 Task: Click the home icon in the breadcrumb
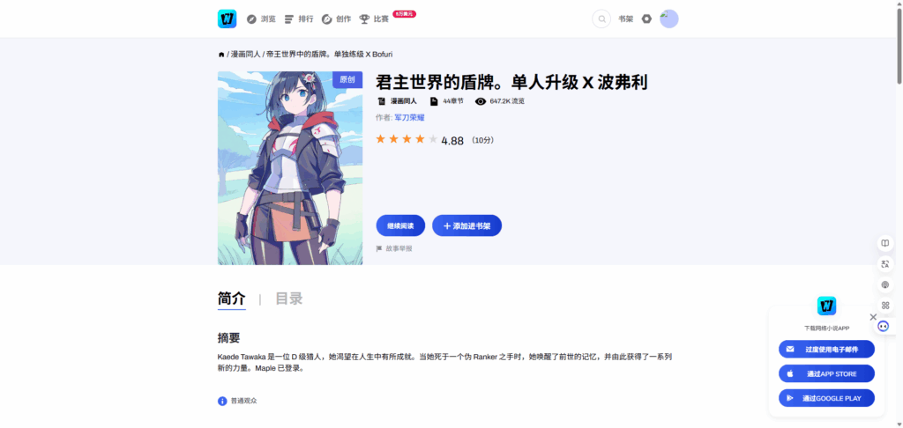click(x=221, y=54)
